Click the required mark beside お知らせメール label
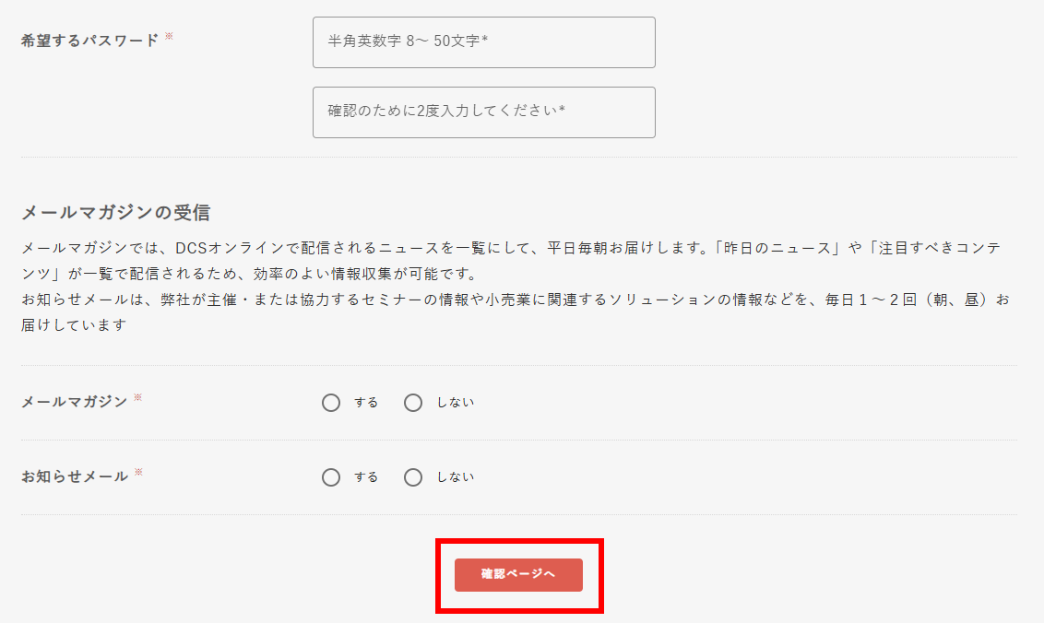This screenshot has width=1044, height=623. point(138,473)
